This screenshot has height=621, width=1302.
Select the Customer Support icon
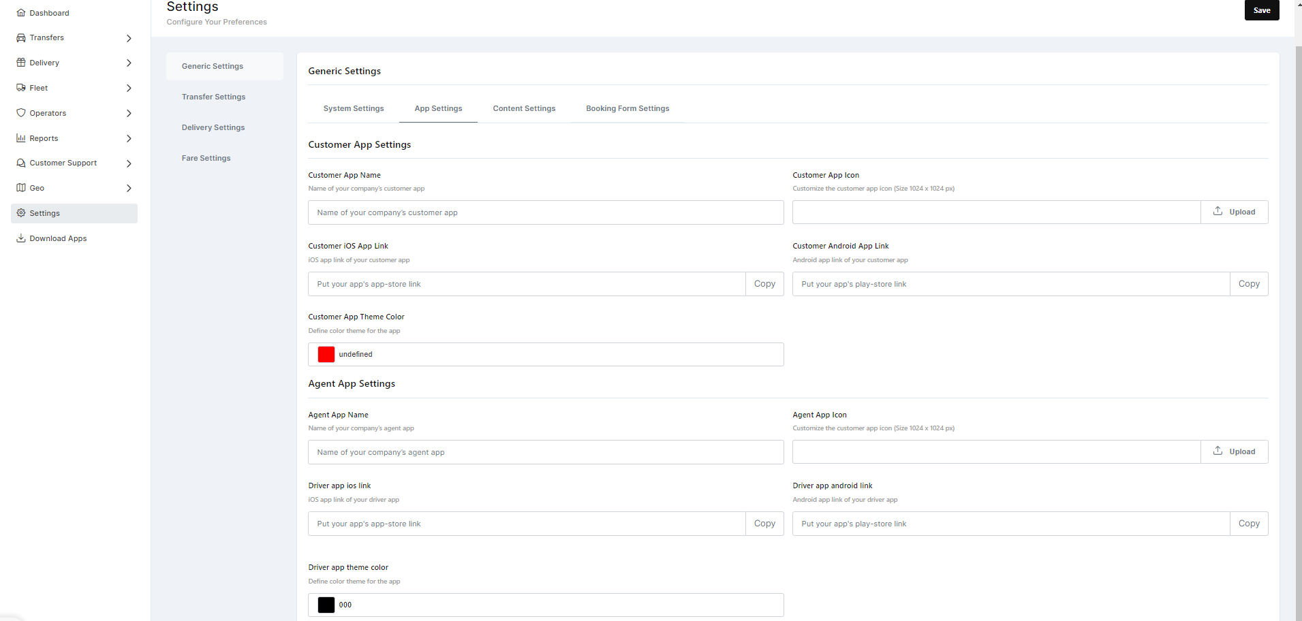click(x=21, y=163)
